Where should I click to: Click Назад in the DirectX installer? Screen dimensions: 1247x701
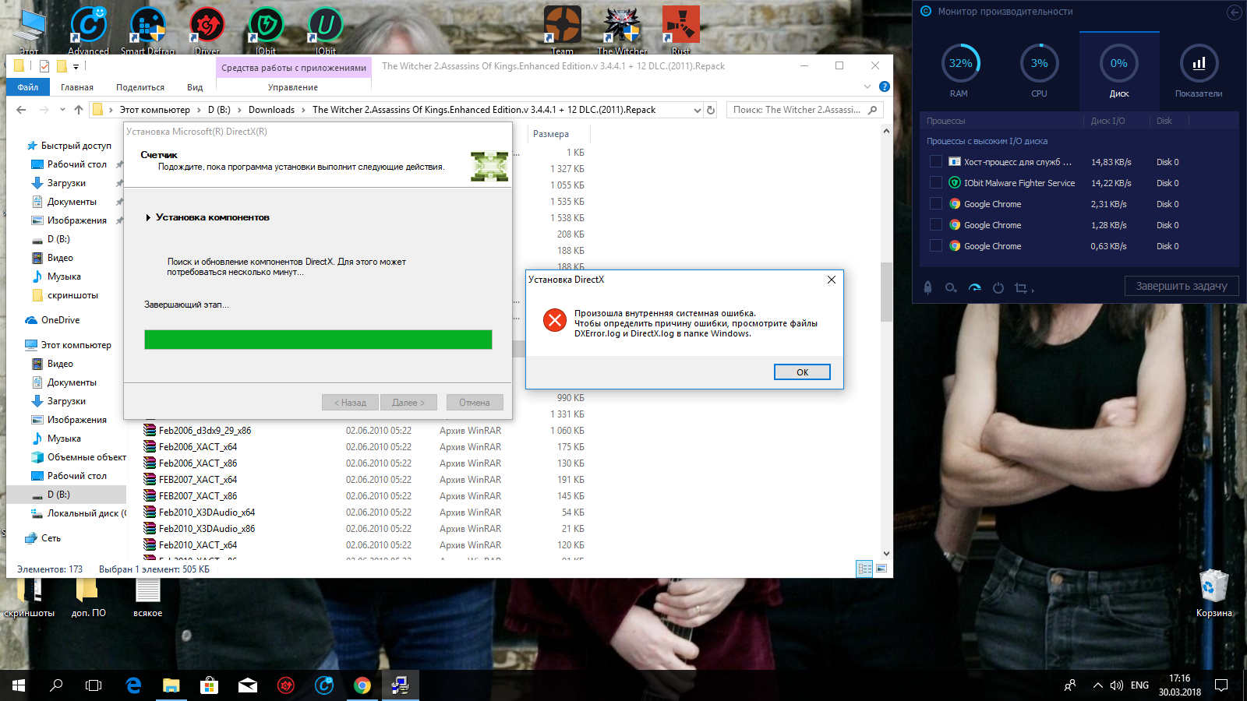pos(350,403)
